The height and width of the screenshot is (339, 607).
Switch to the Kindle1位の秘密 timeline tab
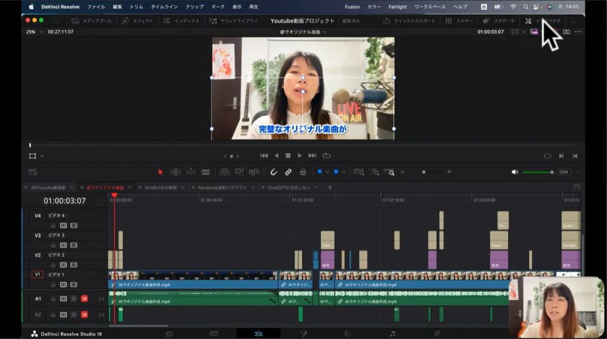click(x=161, y=188)
